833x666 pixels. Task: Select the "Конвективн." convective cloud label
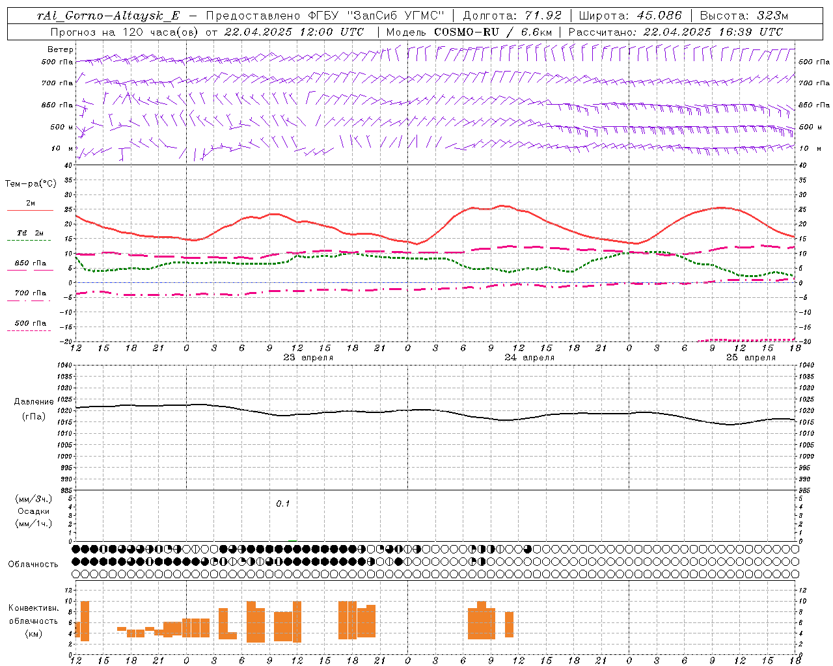coord(34,608)
